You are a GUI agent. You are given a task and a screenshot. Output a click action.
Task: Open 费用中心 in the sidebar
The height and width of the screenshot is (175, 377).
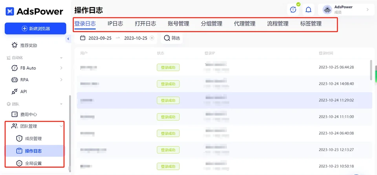click(29, 115)
